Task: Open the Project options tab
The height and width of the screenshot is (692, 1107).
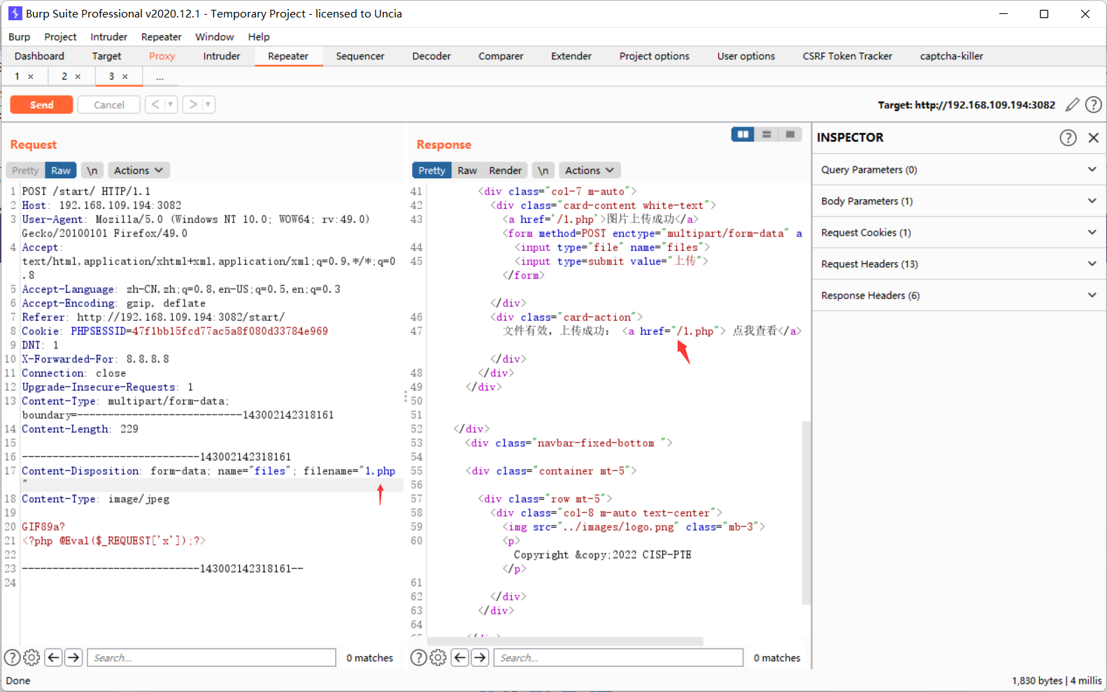Action: tap(655, 57)
